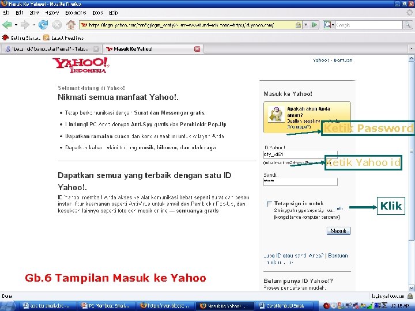Open the Edit menu
Image resolution: width=415 pixels, height=311 pixels.
tap(20, 13)
